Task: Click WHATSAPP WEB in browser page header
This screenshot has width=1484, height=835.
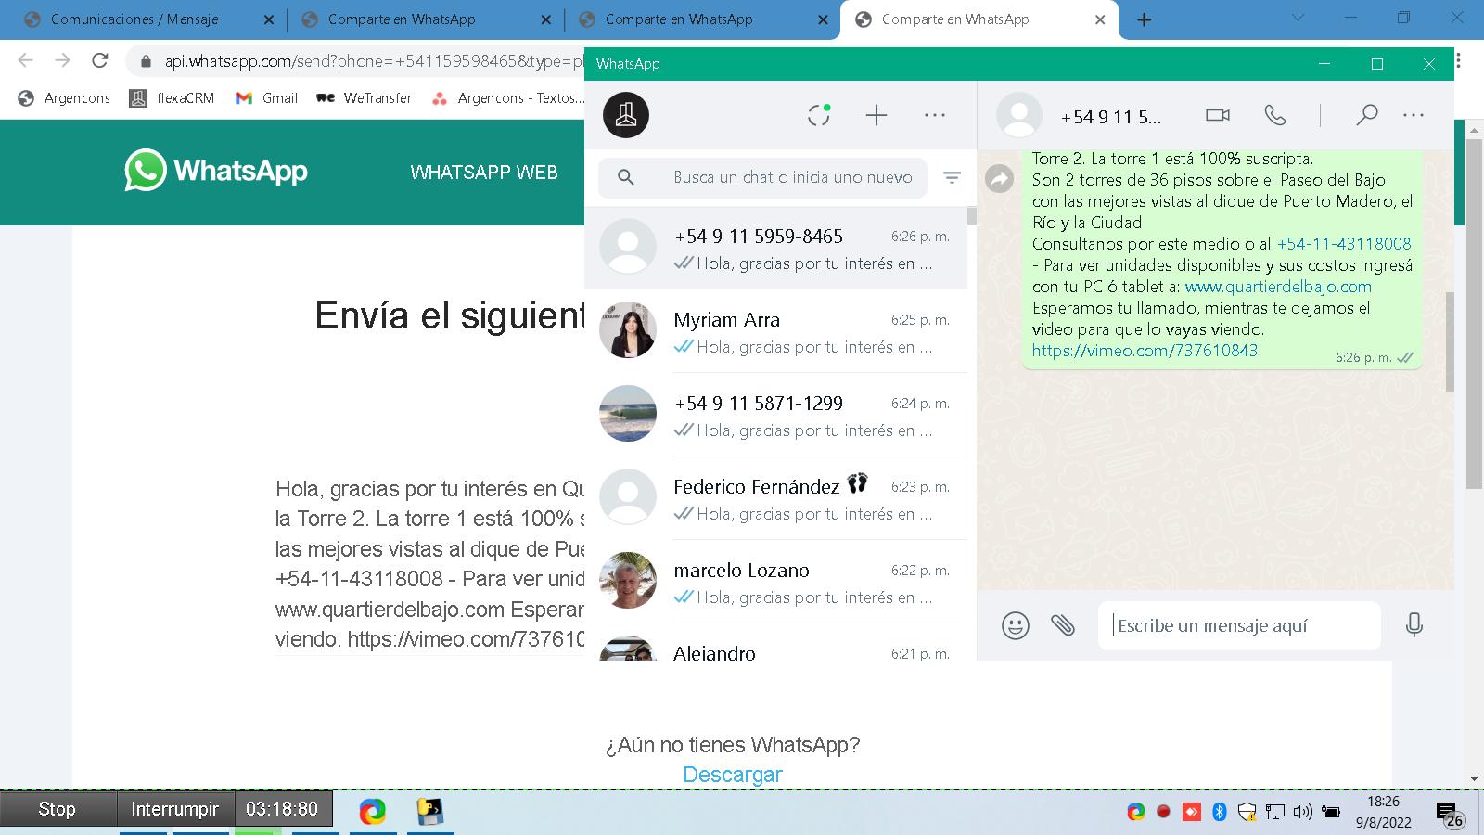Action: pyautogui.click(x=484, y=173)
